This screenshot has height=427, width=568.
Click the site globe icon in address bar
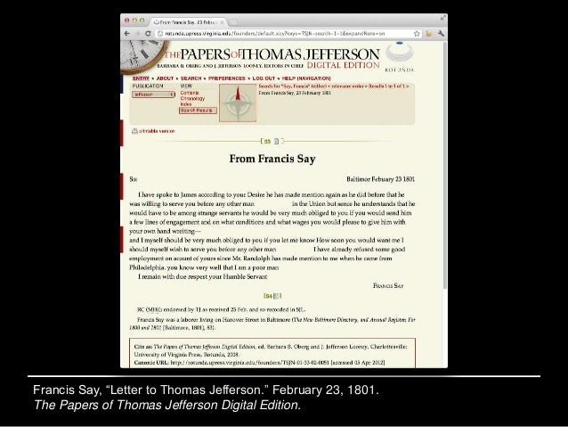click(159, 33)
